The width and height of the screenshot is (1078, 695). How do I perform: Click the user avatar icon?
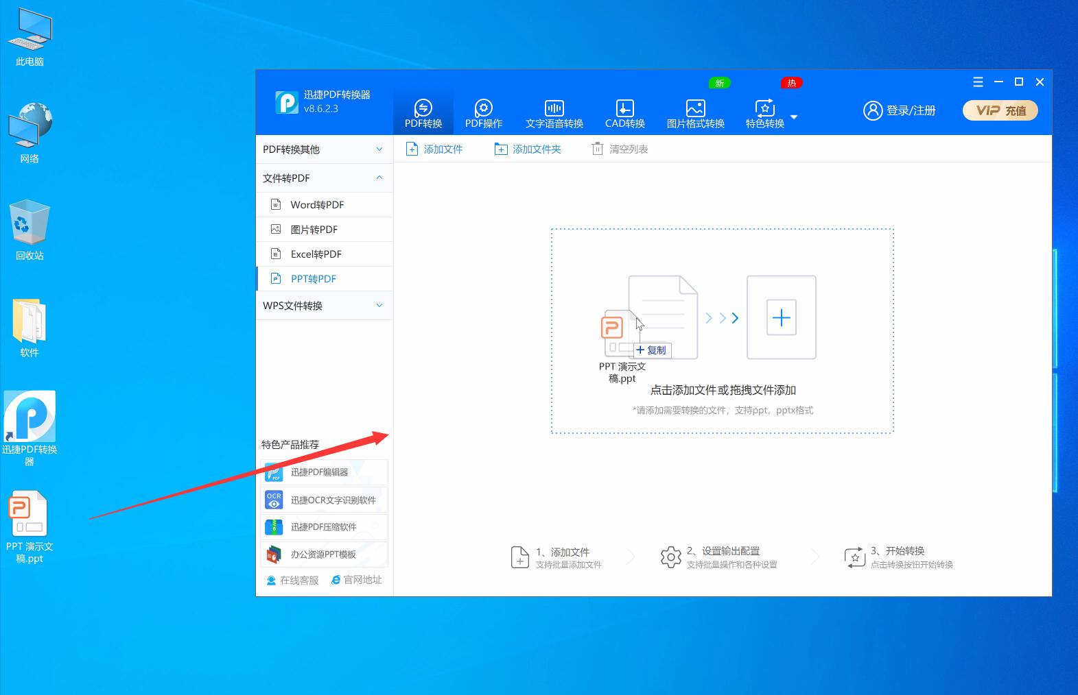coord(873,110)
